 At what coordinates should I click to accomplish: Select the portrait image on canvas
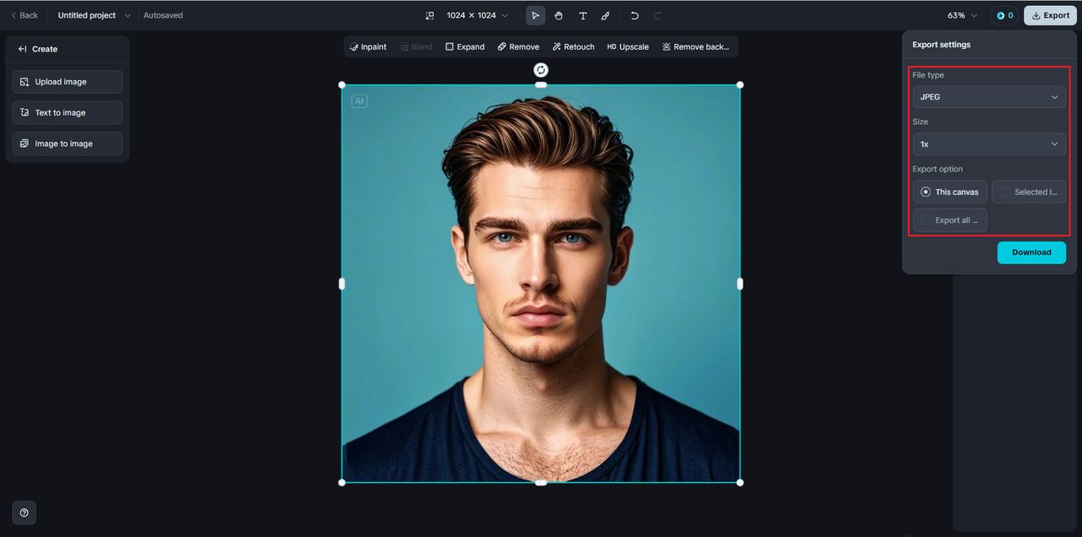541,284
